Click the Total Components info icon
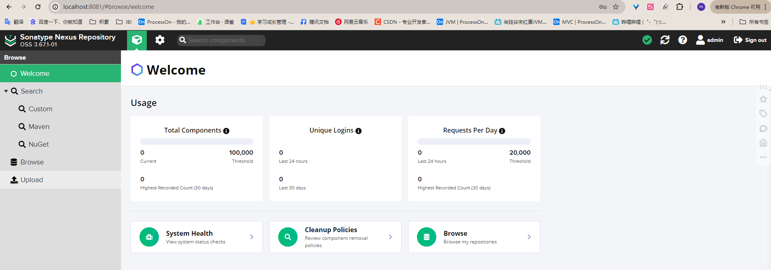The height and width of the screenshot is (270, 771). 226,131
